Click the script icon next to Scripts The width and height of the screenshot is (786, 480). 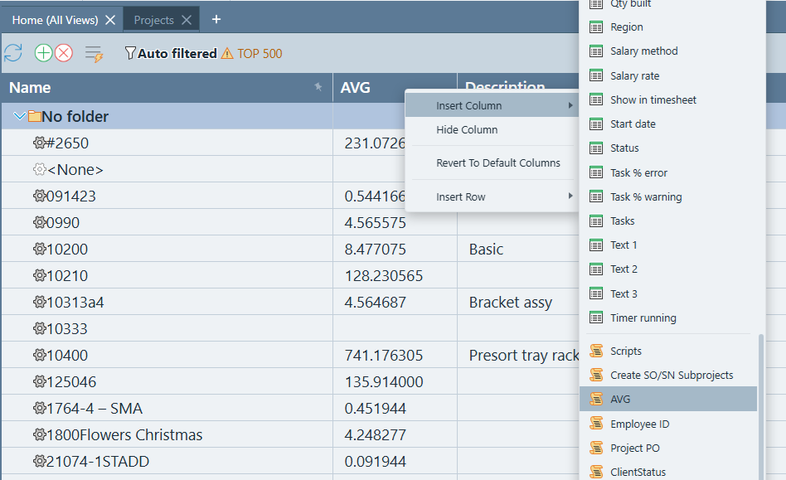[596, 352]
